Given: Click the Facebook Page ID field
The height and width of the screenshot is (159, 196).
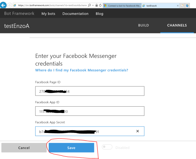Looking at the screenshot, I should point(90,91).
